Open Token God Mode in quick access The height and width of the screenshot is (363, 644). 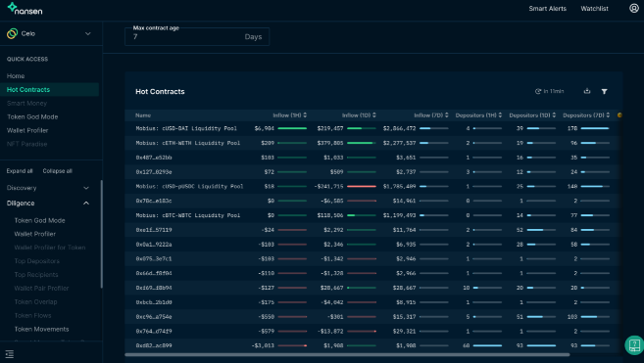click(x=32, y=116)
